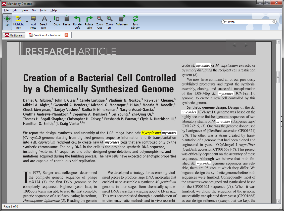Open the Go menu

(x=34, y=10)
